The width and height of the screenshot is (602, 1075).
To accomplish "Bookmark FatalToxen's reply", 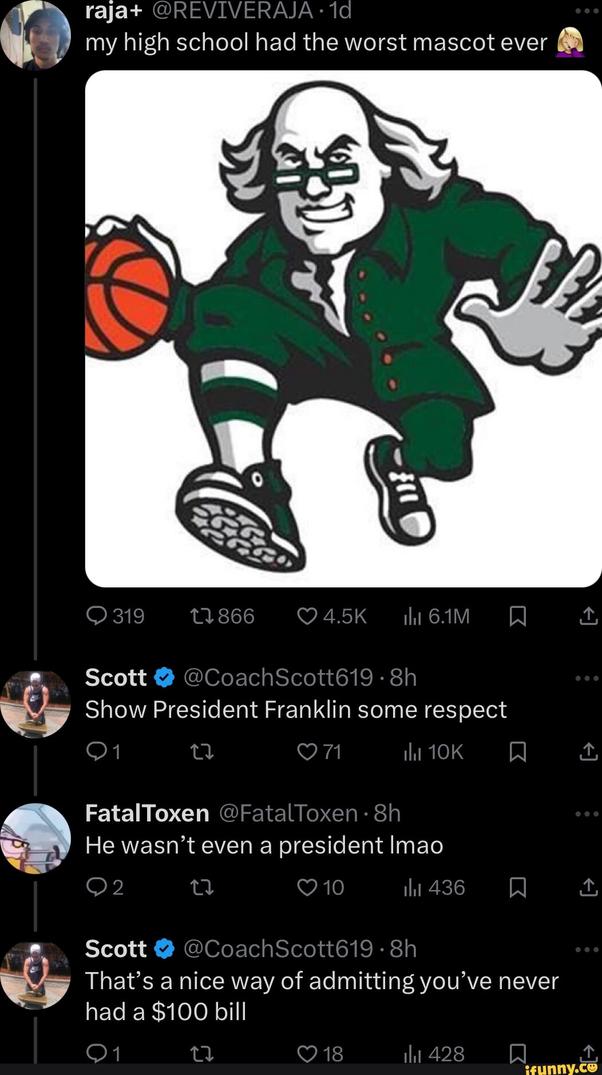I will 517,887.
